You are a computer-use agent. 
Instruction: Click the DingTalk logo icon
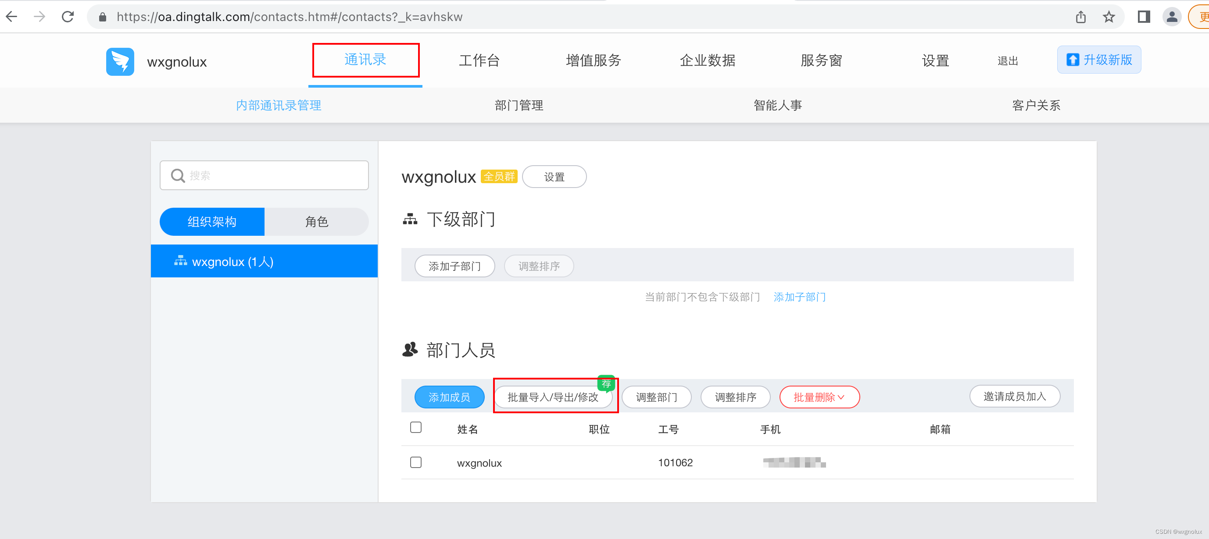click(120, 61)
